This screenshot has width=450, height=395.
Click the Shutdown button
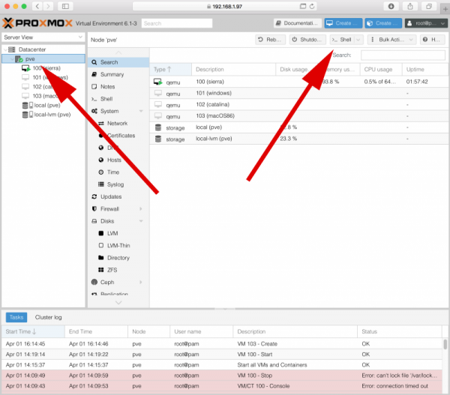point(307,40)
